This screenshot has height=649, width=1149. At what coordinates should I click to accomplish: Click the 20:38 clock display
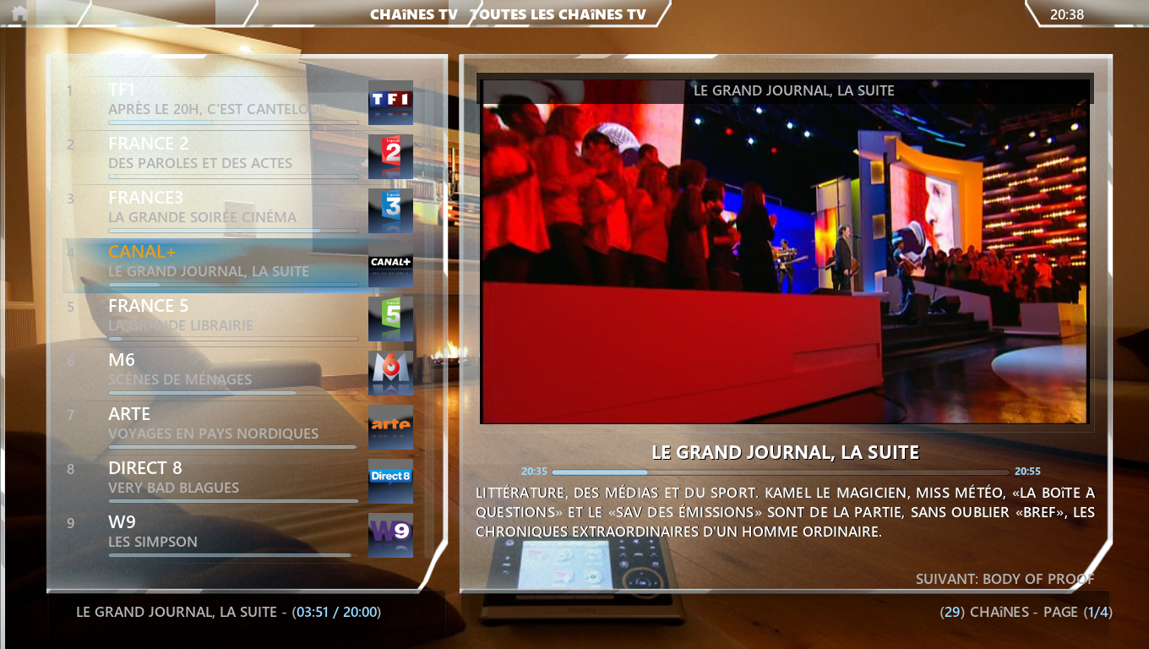click(x=1067, y=14)
